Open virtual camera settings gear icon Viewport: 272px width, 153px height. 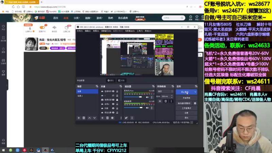(195, 103)
